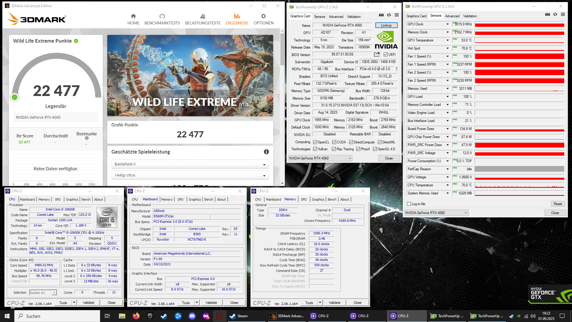Click info icon under Bestmarke

87,138
